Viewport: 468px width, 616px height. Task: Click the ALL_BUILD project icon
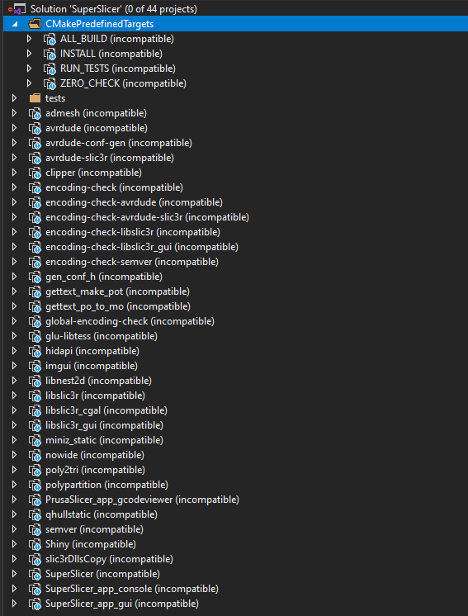click(x=50, y=40)
